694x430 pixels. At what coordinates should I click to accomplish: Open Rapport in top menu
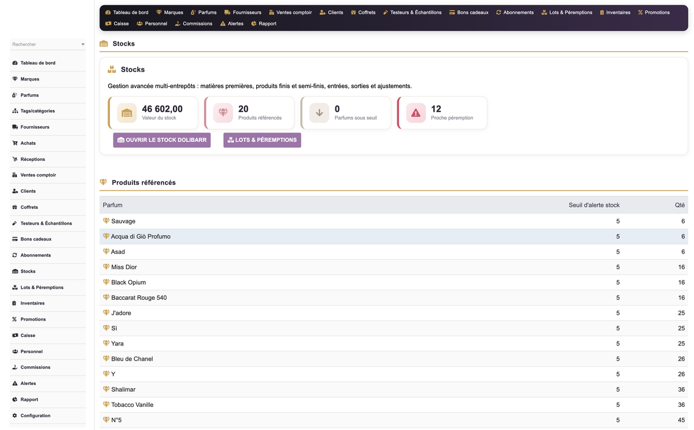click(x=264, y=24)
